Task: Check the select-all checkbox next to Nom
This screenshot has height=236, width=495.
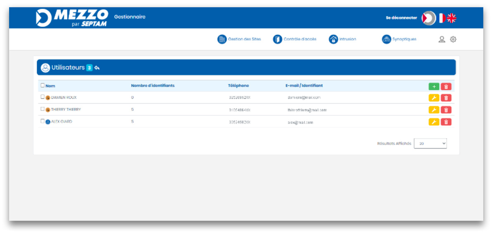Action: [42, 86]
